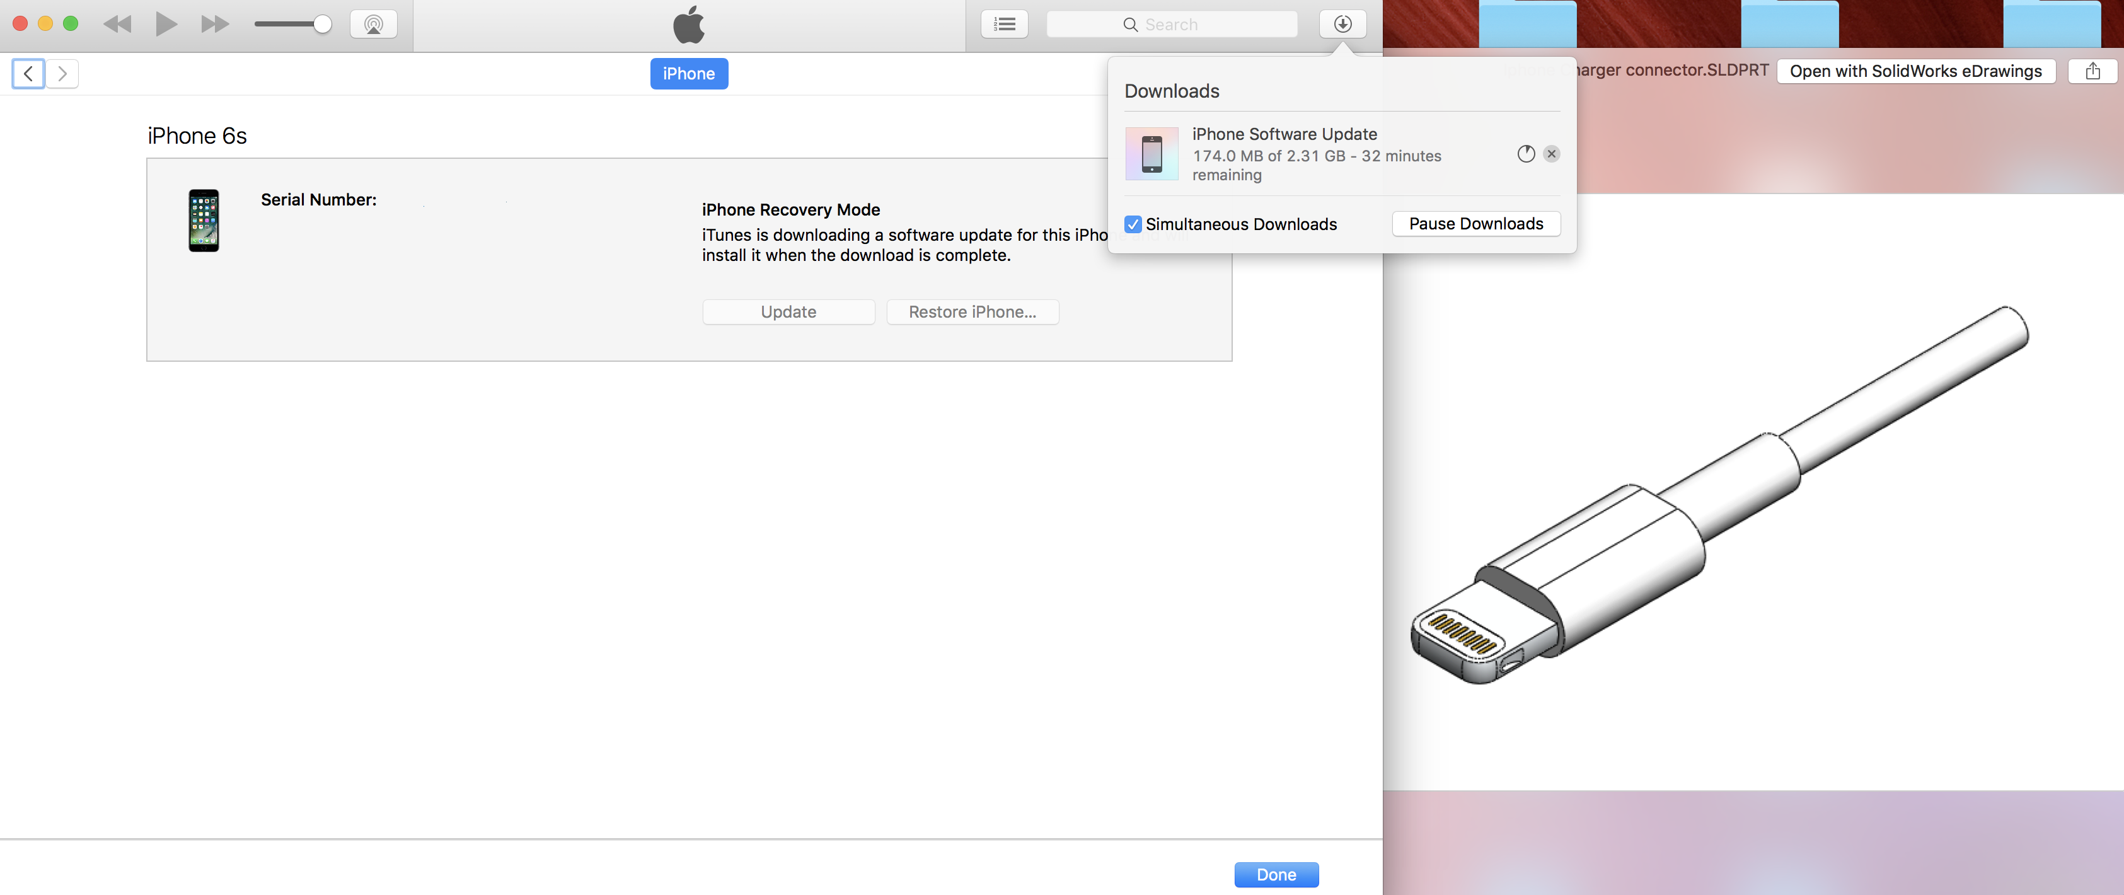Click the rewind playback button

tap(117, 24)
